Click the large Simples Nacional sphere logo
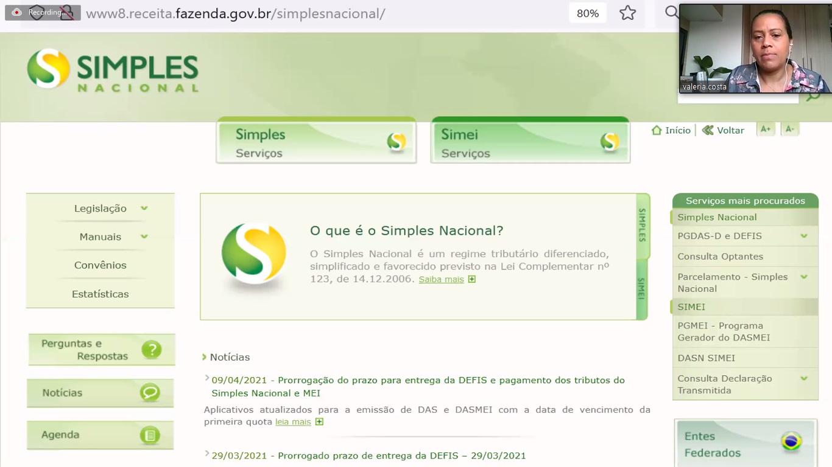The width and height of the screenshot is (832, 467). click(x=254, y=254)
